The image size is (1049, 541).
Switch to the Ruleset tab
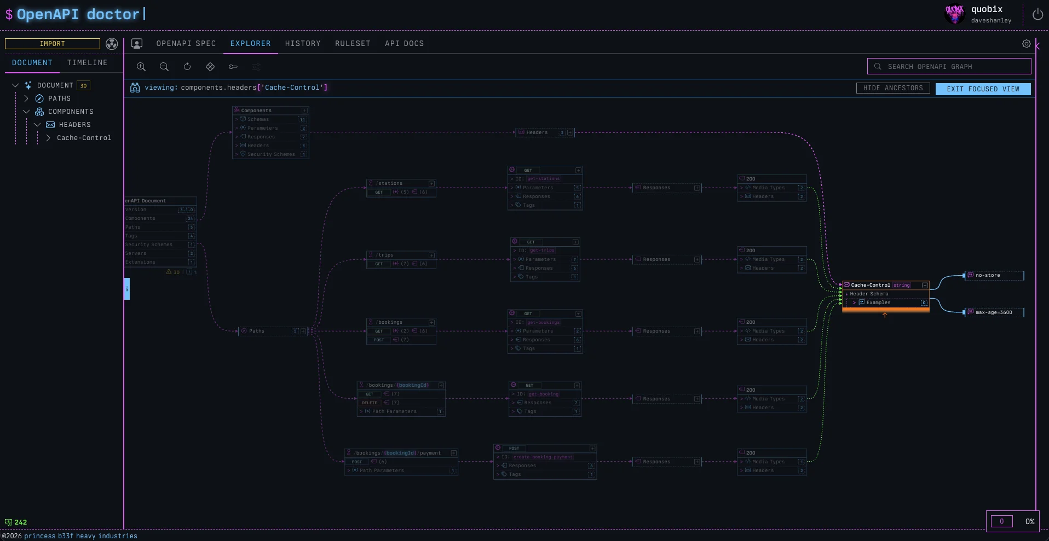353,44
